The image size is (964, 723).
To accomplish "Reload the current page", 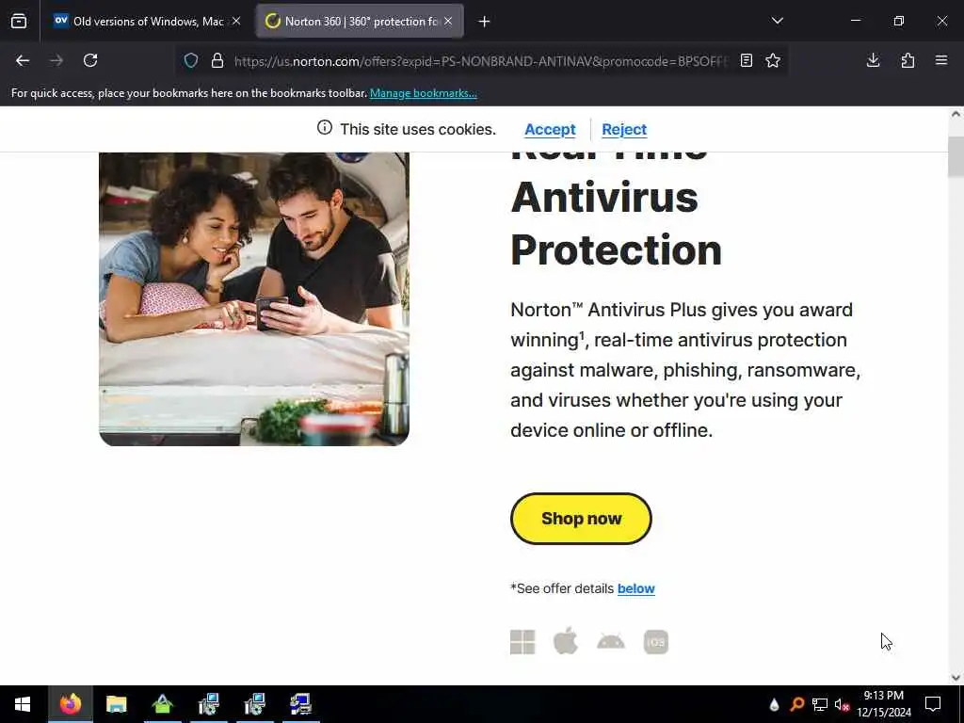I will pos(90,60).
